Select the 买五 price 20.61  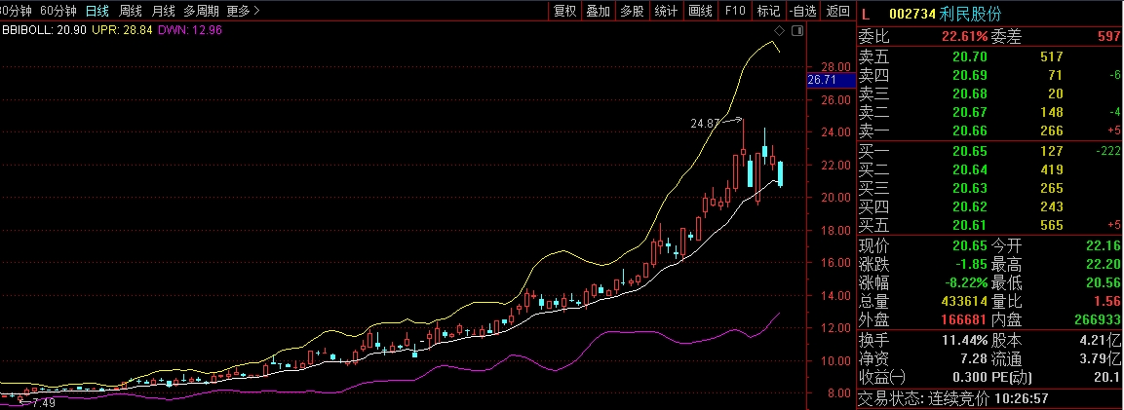coord(969,225)
